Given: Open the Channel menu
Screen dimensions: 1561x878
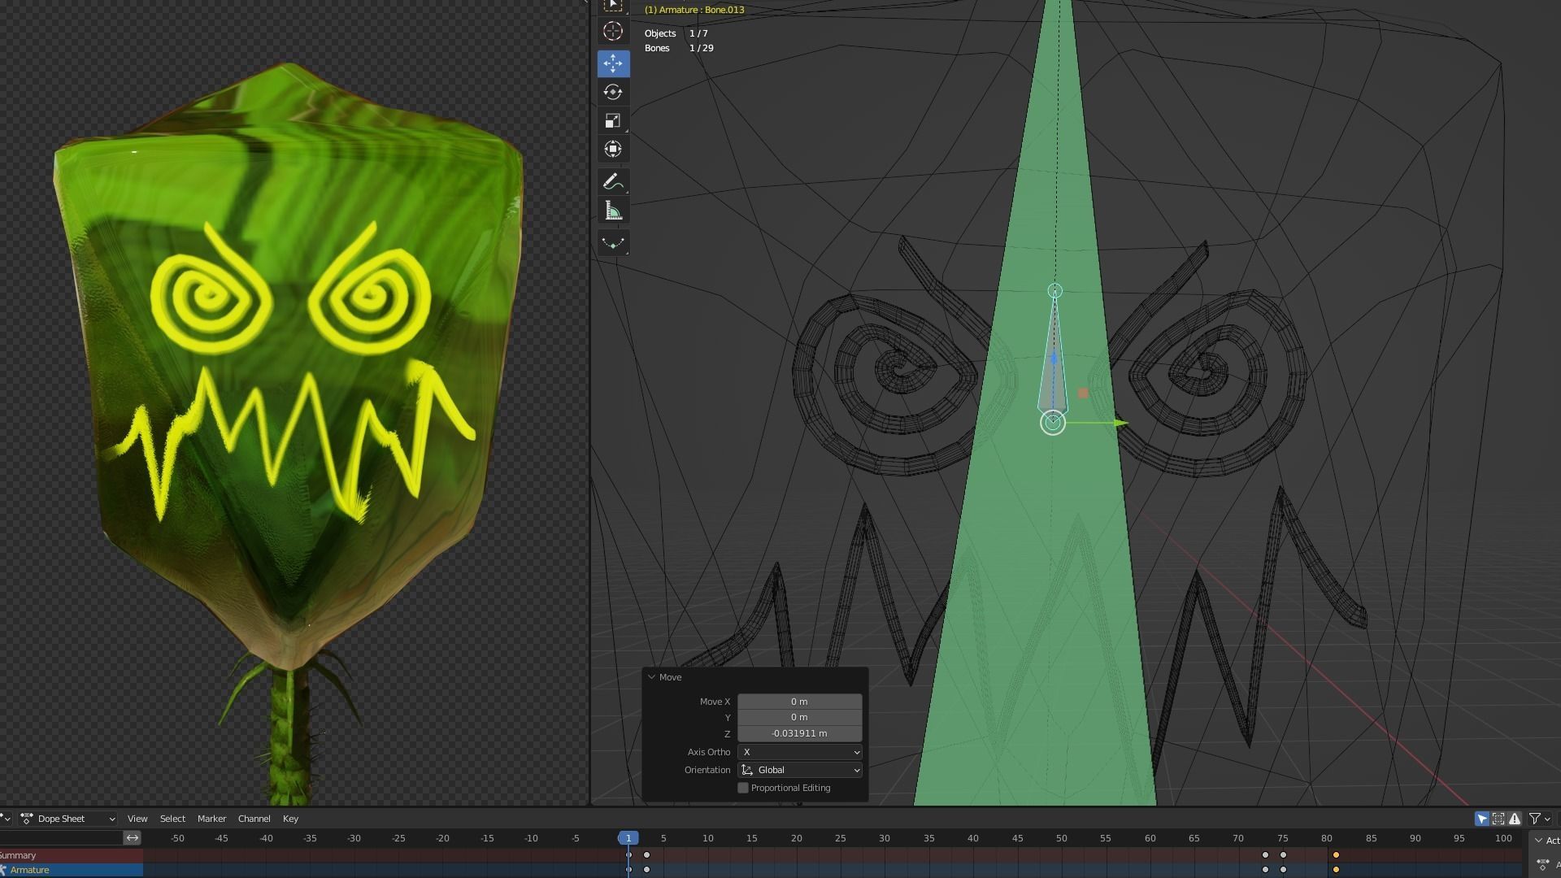Looking at the screenshot, I should [x=254, y=819].
